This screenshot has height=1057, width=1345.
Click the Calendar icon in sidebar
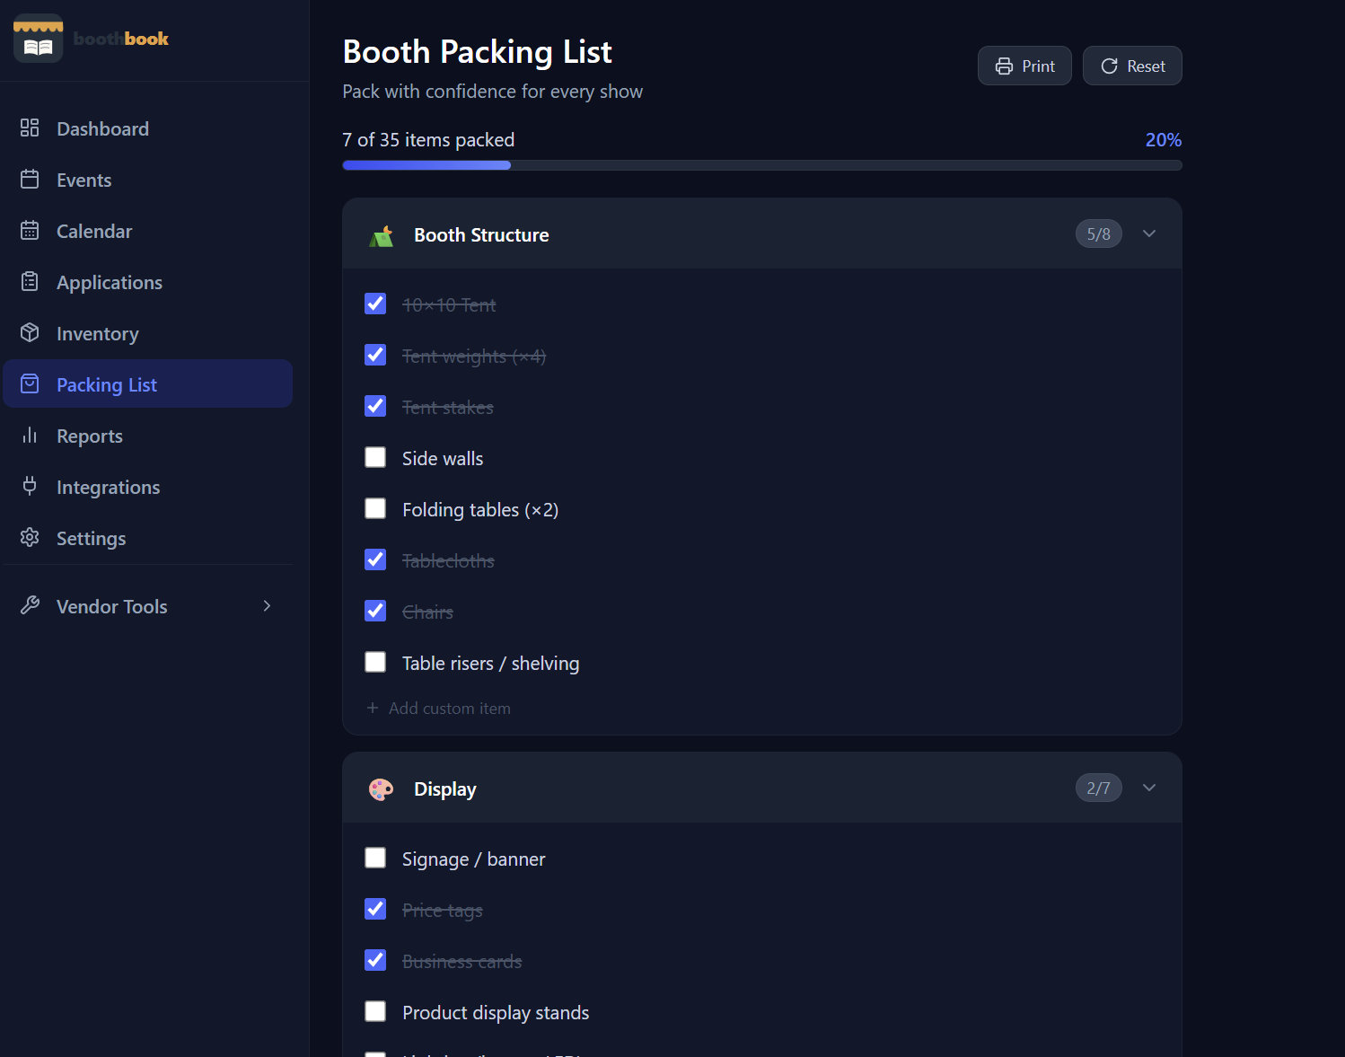[30, 230]
